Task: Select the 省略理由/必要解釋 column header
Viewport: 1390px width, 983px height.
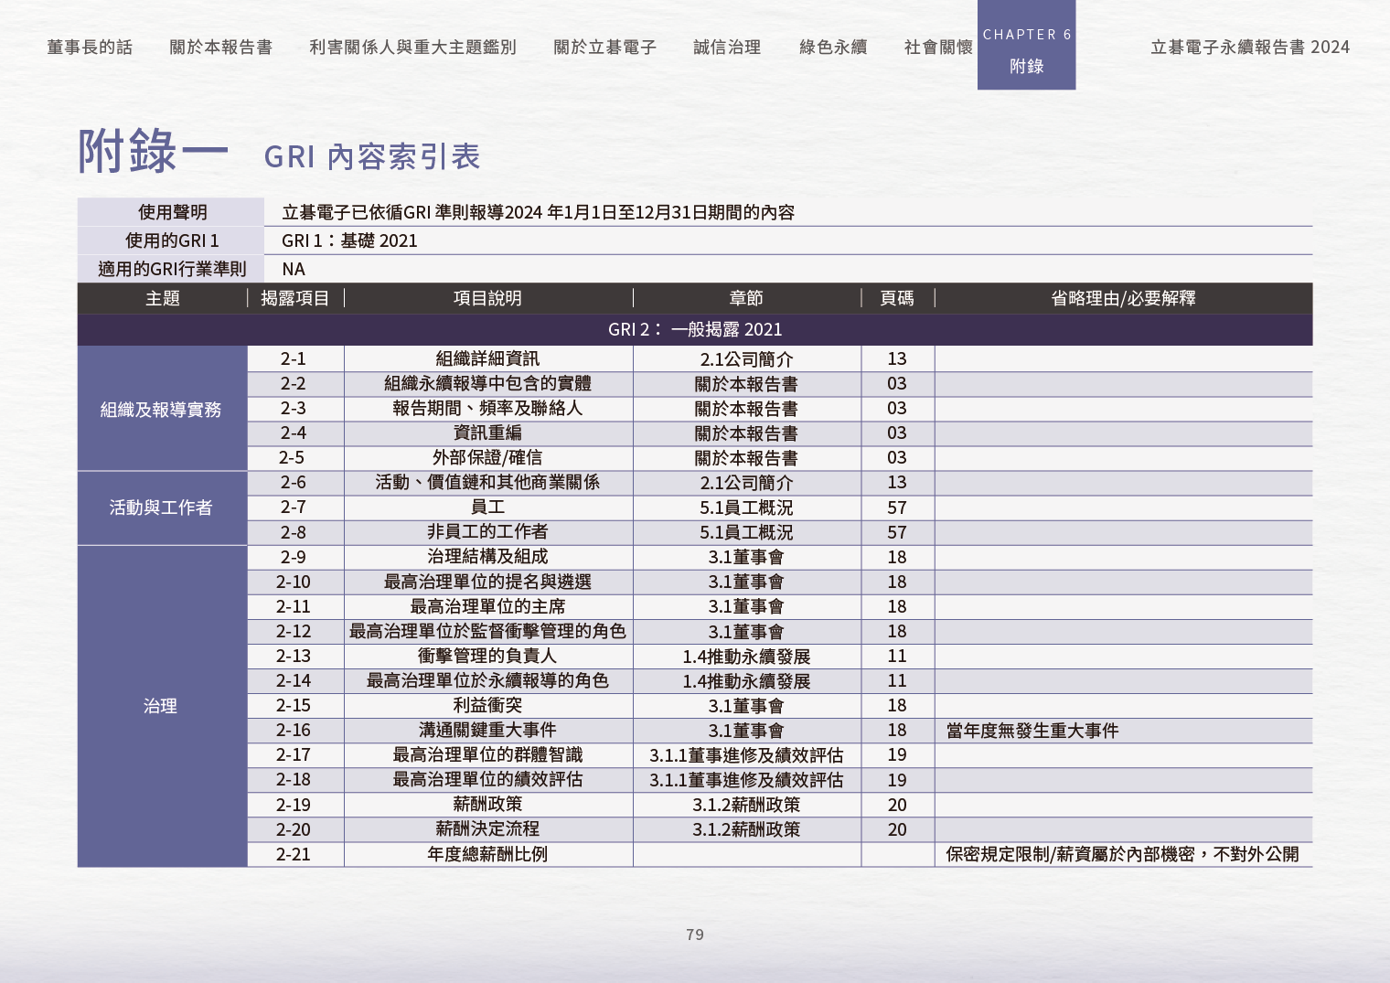Action: (x=1123, y=298)
